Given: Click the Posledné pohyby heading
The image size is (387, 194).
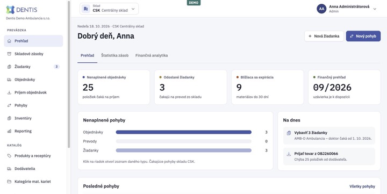Looking at the screenshot, I should point(101,186).
